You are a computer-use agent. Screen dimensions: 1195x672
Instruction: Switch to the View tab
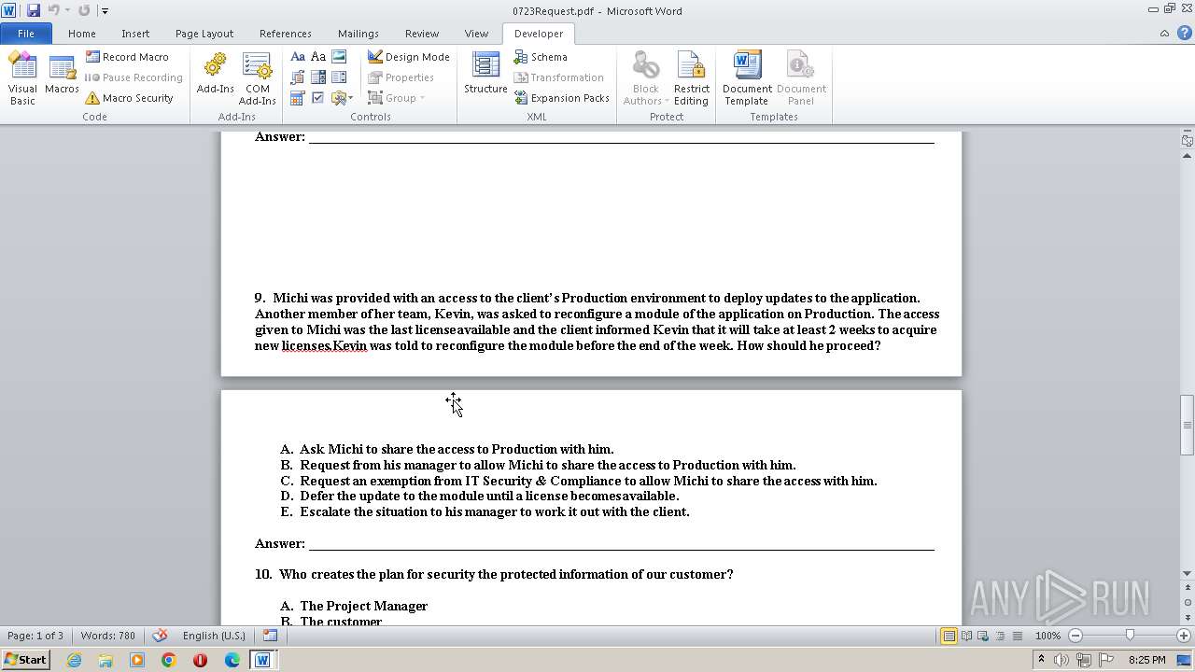click(x=476, y=34)
